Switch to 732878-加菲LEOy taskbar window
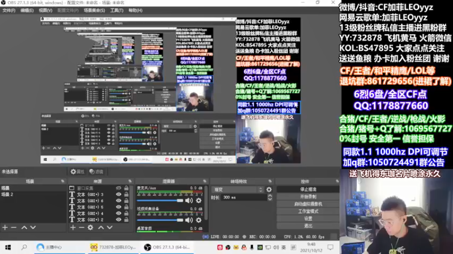This screenshot has height=254, width=453. 113,247
